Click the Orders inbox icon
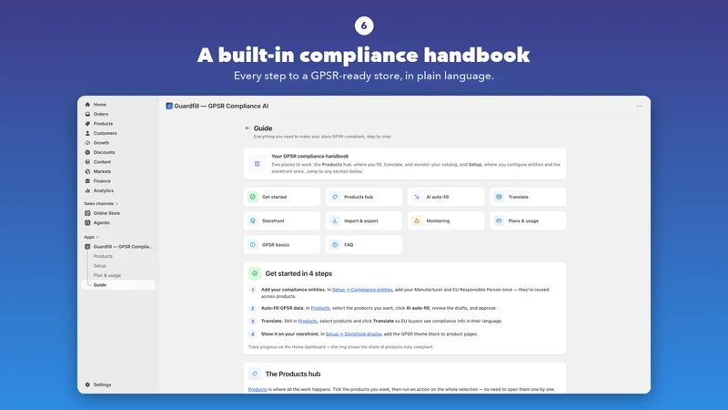The width and height of the screenshot is (728, 410). (87, 114)
